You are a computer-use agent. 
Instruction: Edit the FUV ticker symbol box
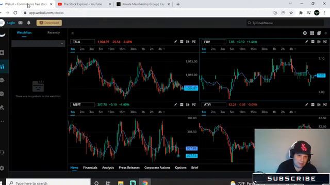pos(214,42)
